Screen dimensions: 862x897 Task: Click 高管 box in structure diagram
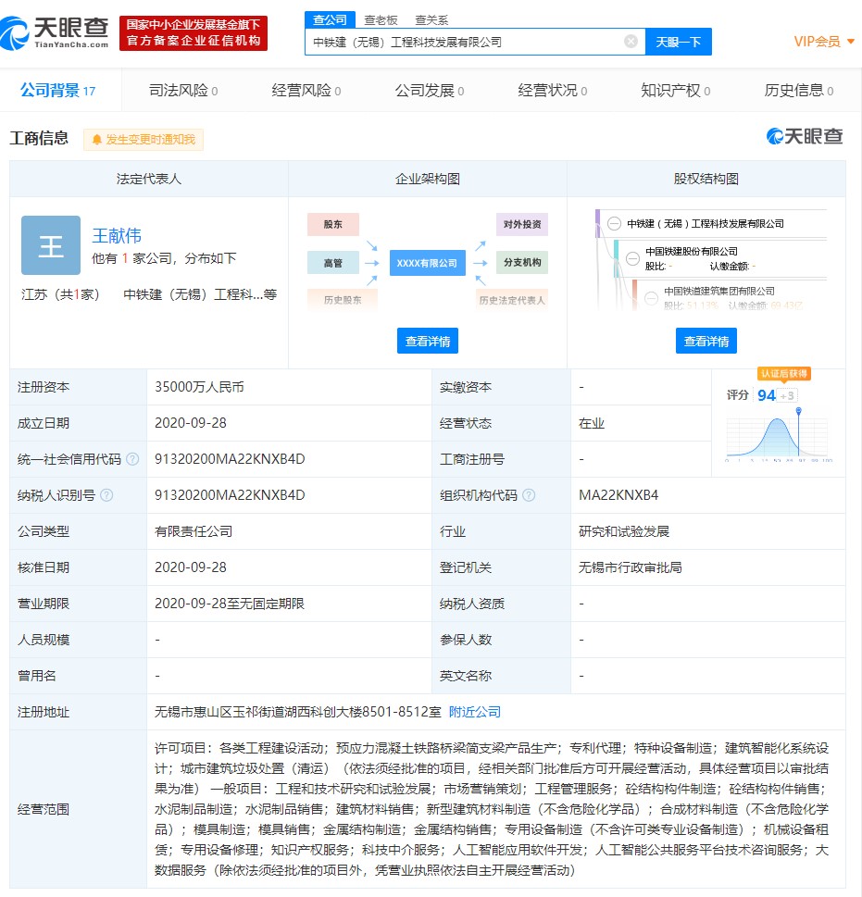pyautogui.click(x=333, y=263)
